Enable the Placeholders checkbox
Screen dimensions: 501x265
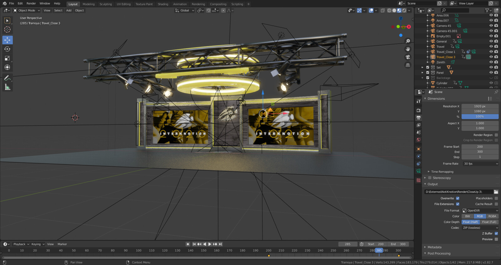496,198
